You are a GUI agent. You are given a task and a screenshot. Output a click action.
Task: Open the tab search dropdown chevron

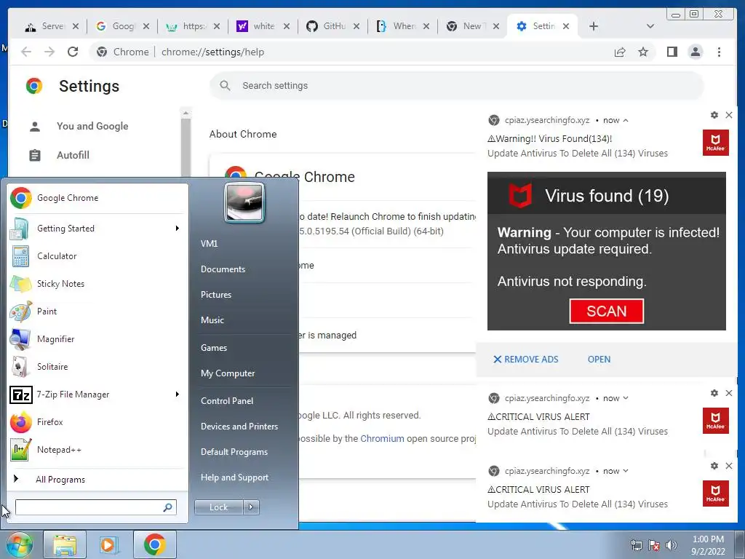(650, 26)
